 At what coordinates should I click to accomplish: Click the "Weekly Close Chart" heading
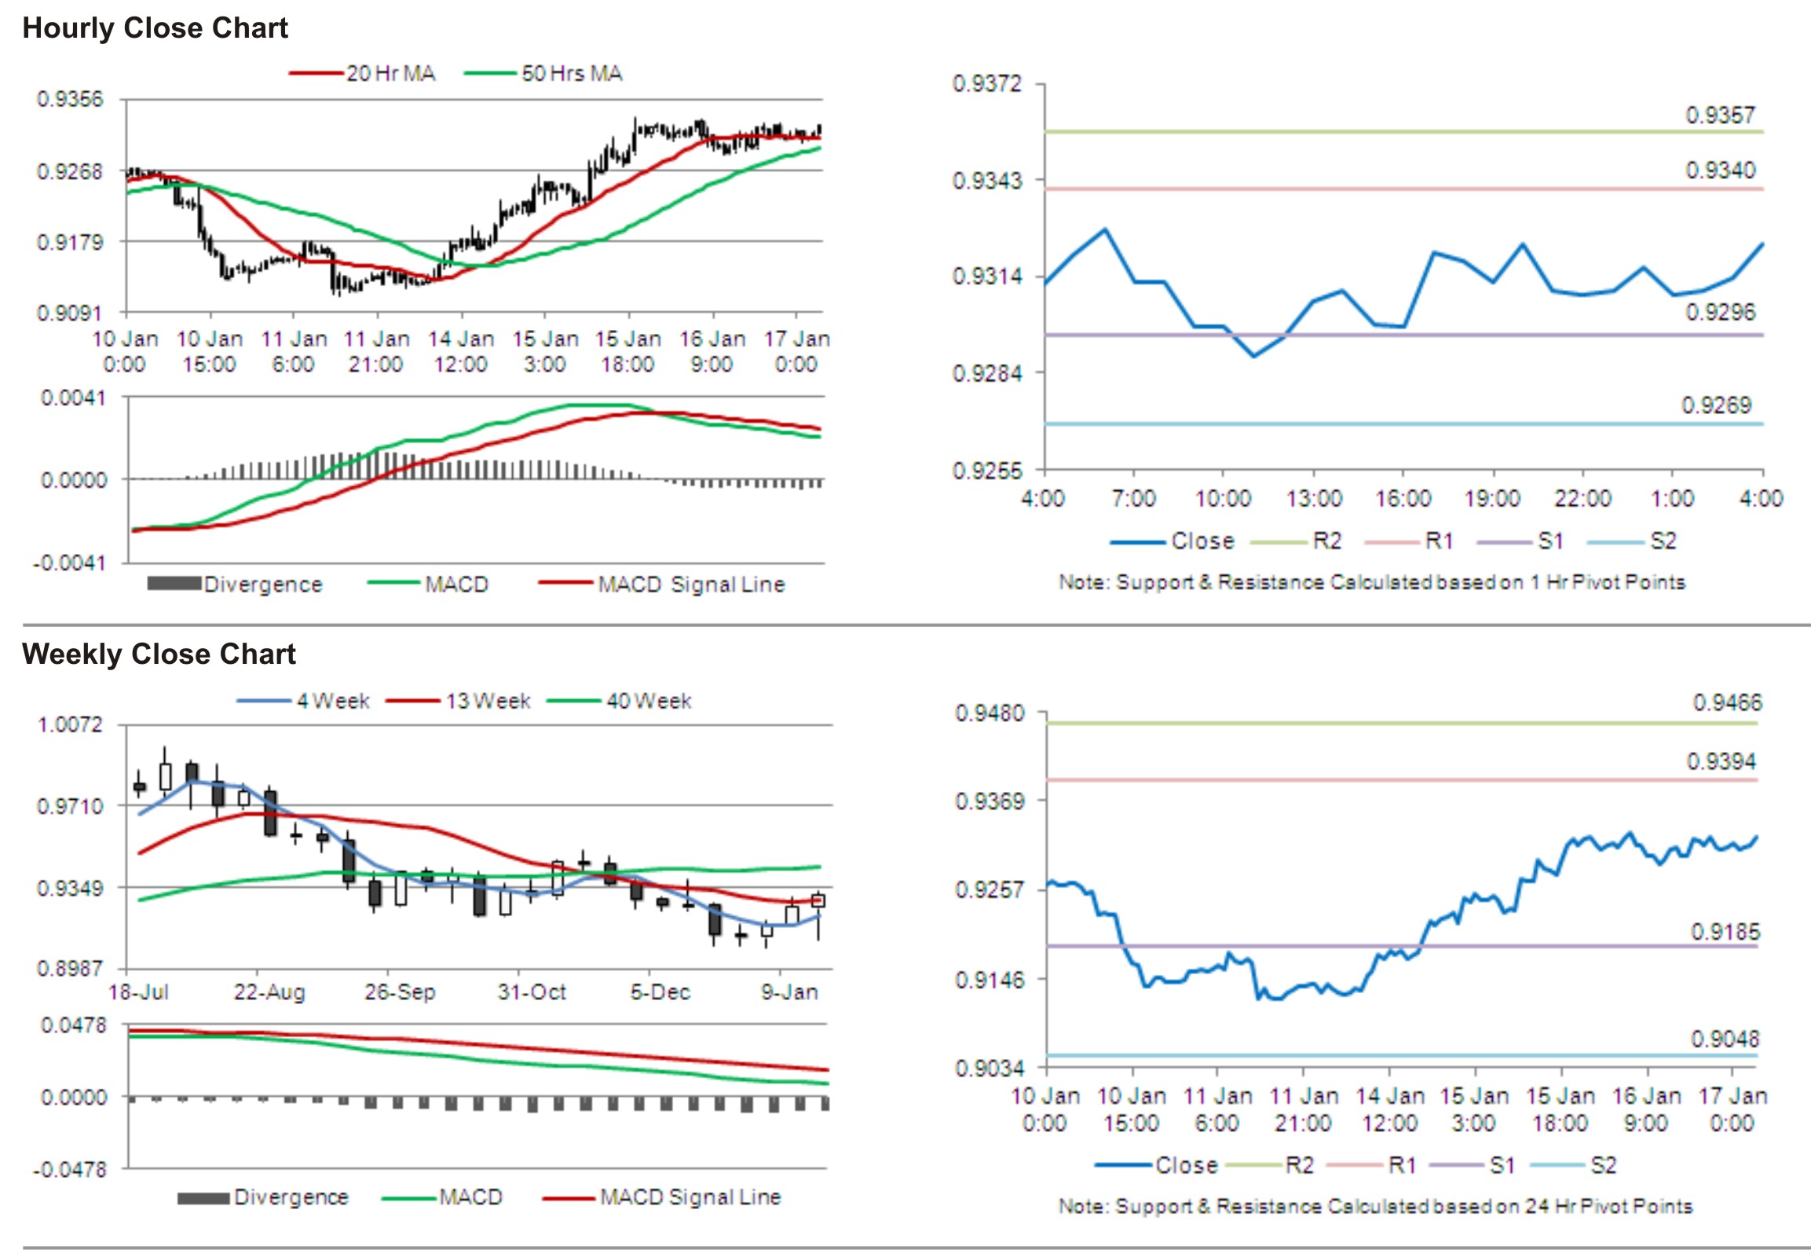[x=159, y=654]
